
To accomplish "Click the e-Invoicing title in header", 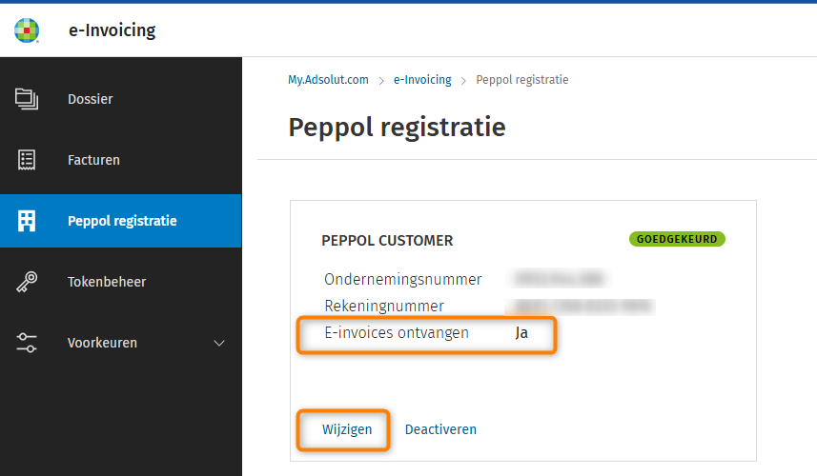I will tap(112, 30).
